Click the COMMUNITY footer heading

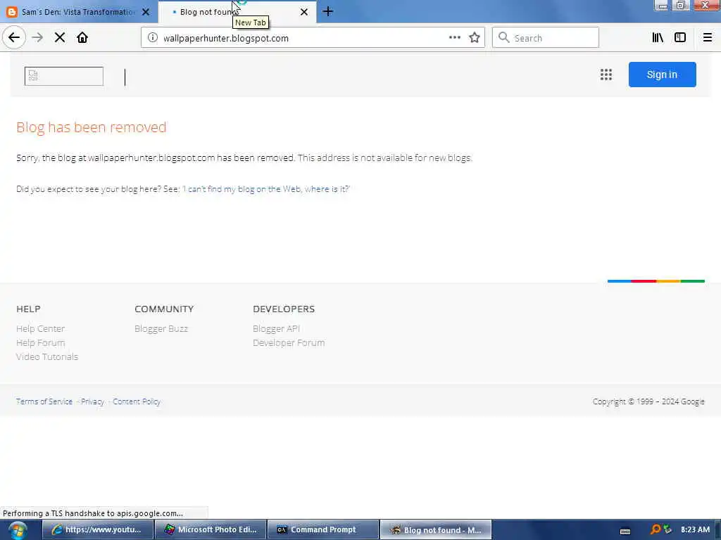[x=164, y=309]
